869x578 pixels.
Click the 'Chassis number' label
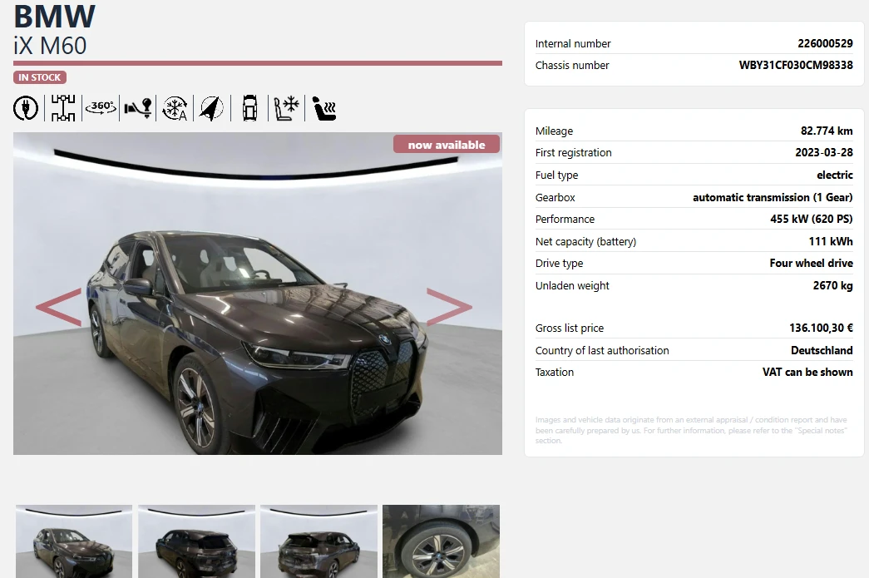coord(572,66)
